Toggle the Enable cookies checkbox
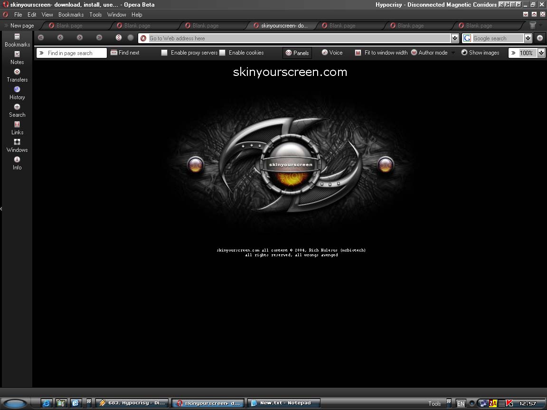 tap(222, 53)
